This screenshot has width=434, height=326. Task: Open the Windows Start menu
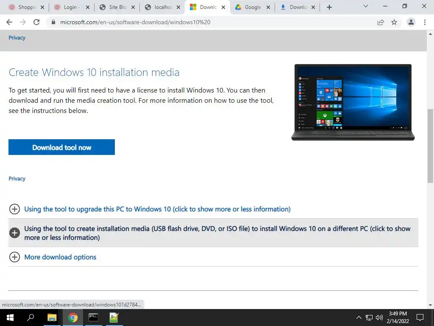tap(10, 318)
